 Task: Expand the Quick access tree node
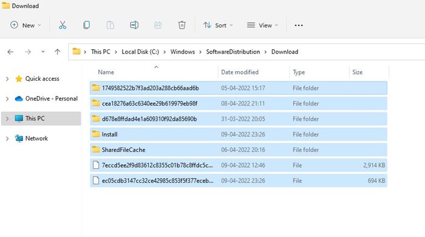tap(7, 79)
